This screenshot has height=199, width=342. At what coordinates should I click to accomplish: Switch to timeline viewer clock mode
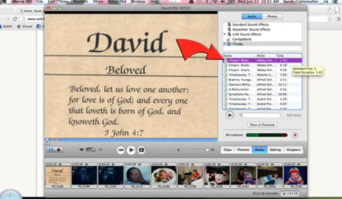pos(59,149)
